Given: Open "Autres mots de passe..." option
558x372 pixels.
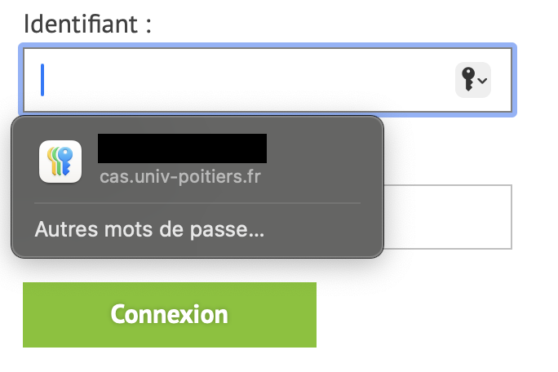Looking at the screenshot, I should point(149,229).
